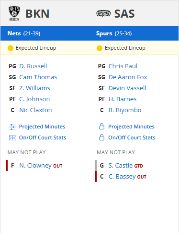Open Chris Paul player link
Viewport: 179px width, 233px height.
coord(123,66)
